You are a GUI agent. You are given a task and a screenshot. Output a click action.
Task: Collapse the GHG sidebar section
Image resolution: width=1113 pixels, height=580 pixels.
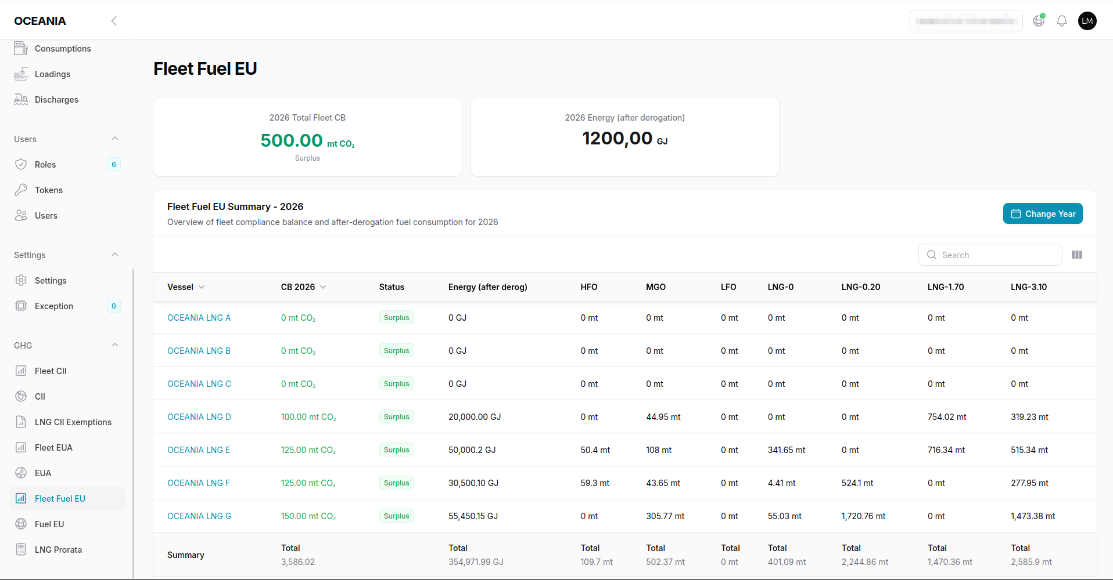coord(115,345)
